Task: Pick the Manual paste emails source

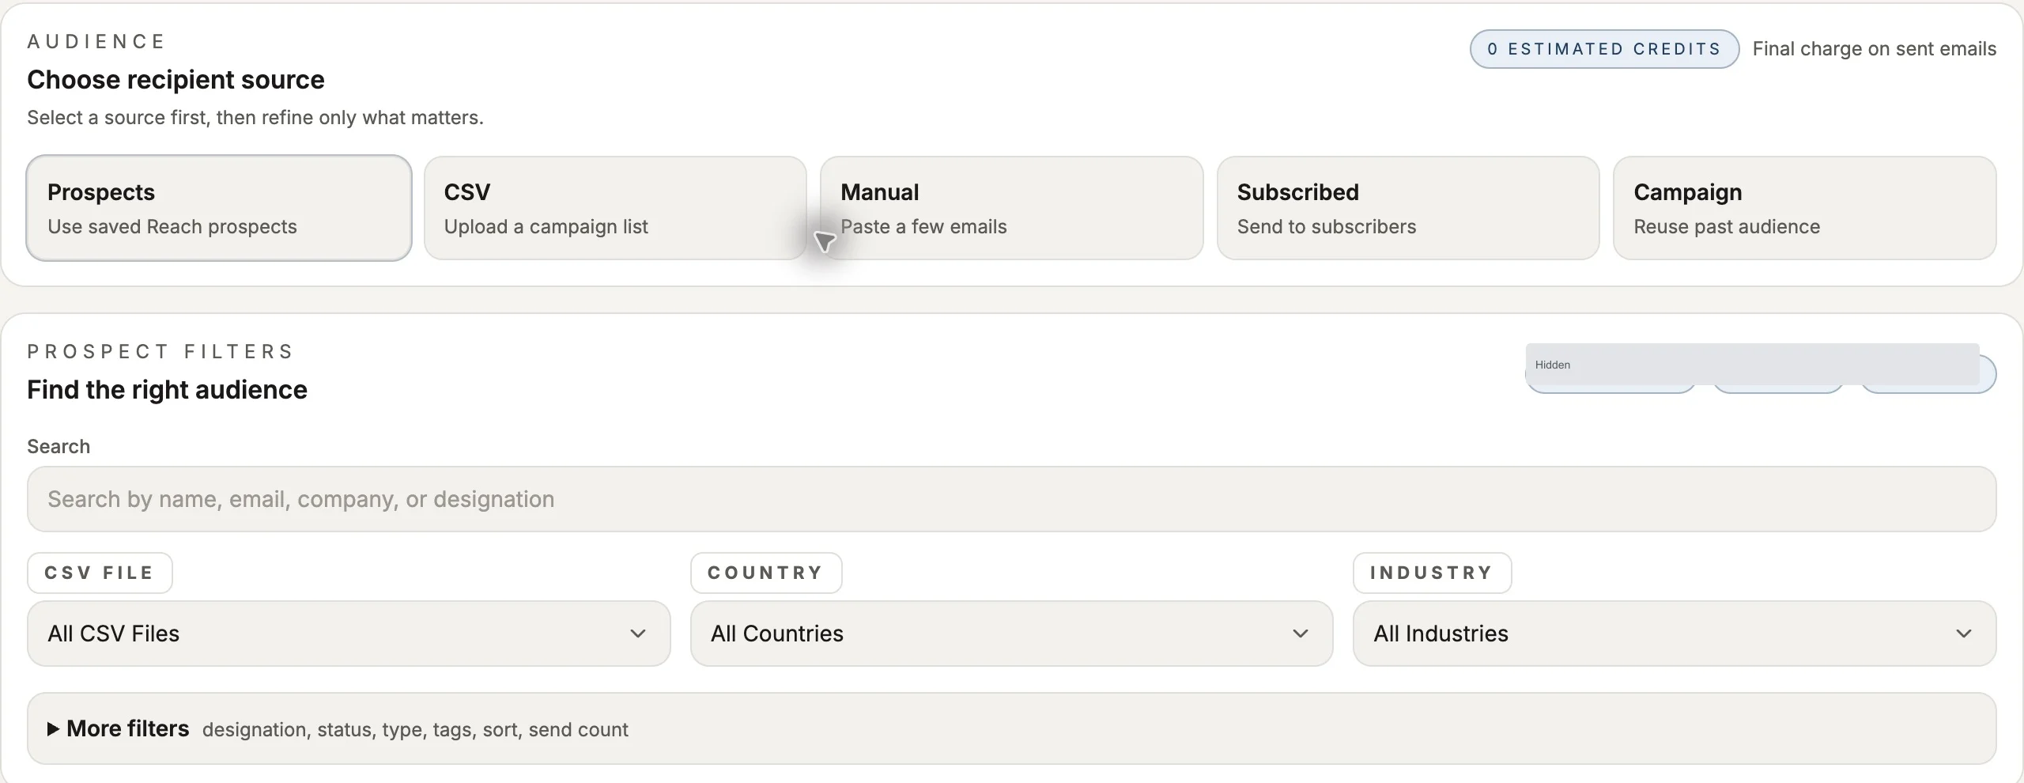Action: click(x=1012, y=208)
